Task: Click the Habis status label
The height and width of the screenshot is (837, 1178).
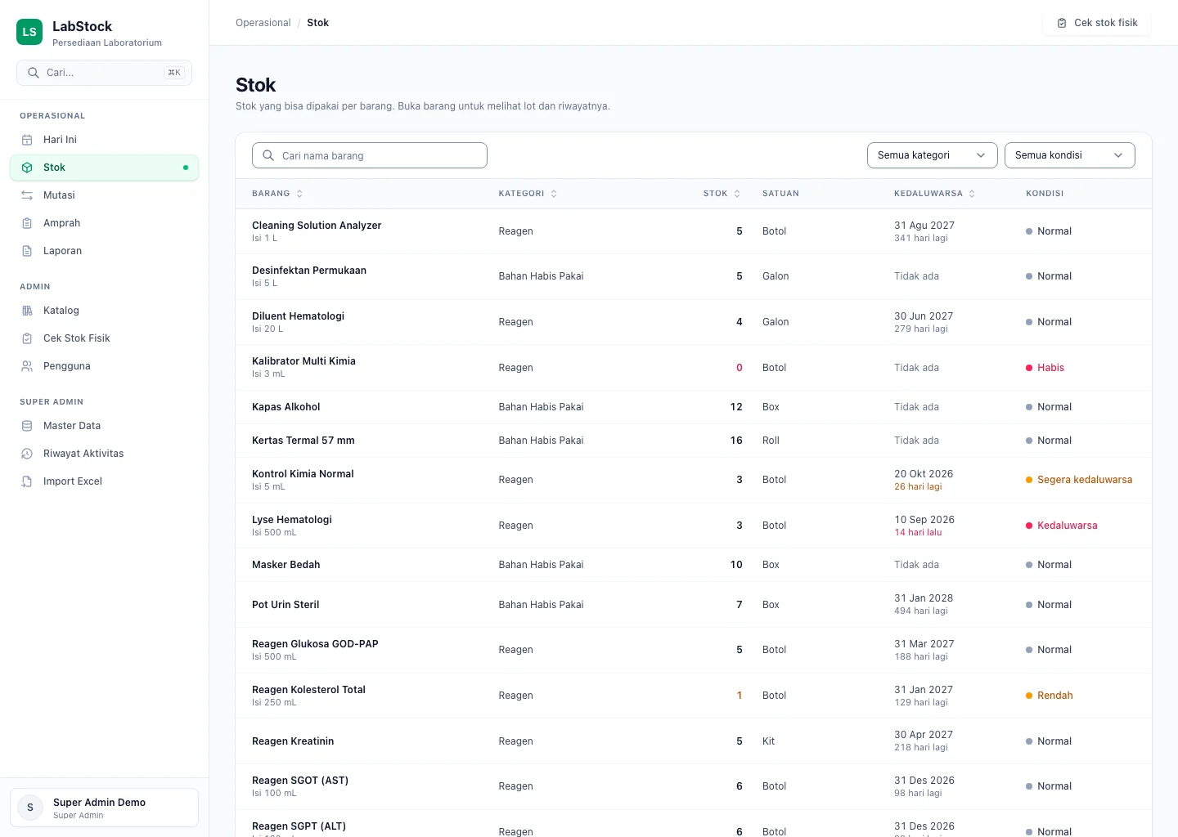Action: pos(1050,368)
